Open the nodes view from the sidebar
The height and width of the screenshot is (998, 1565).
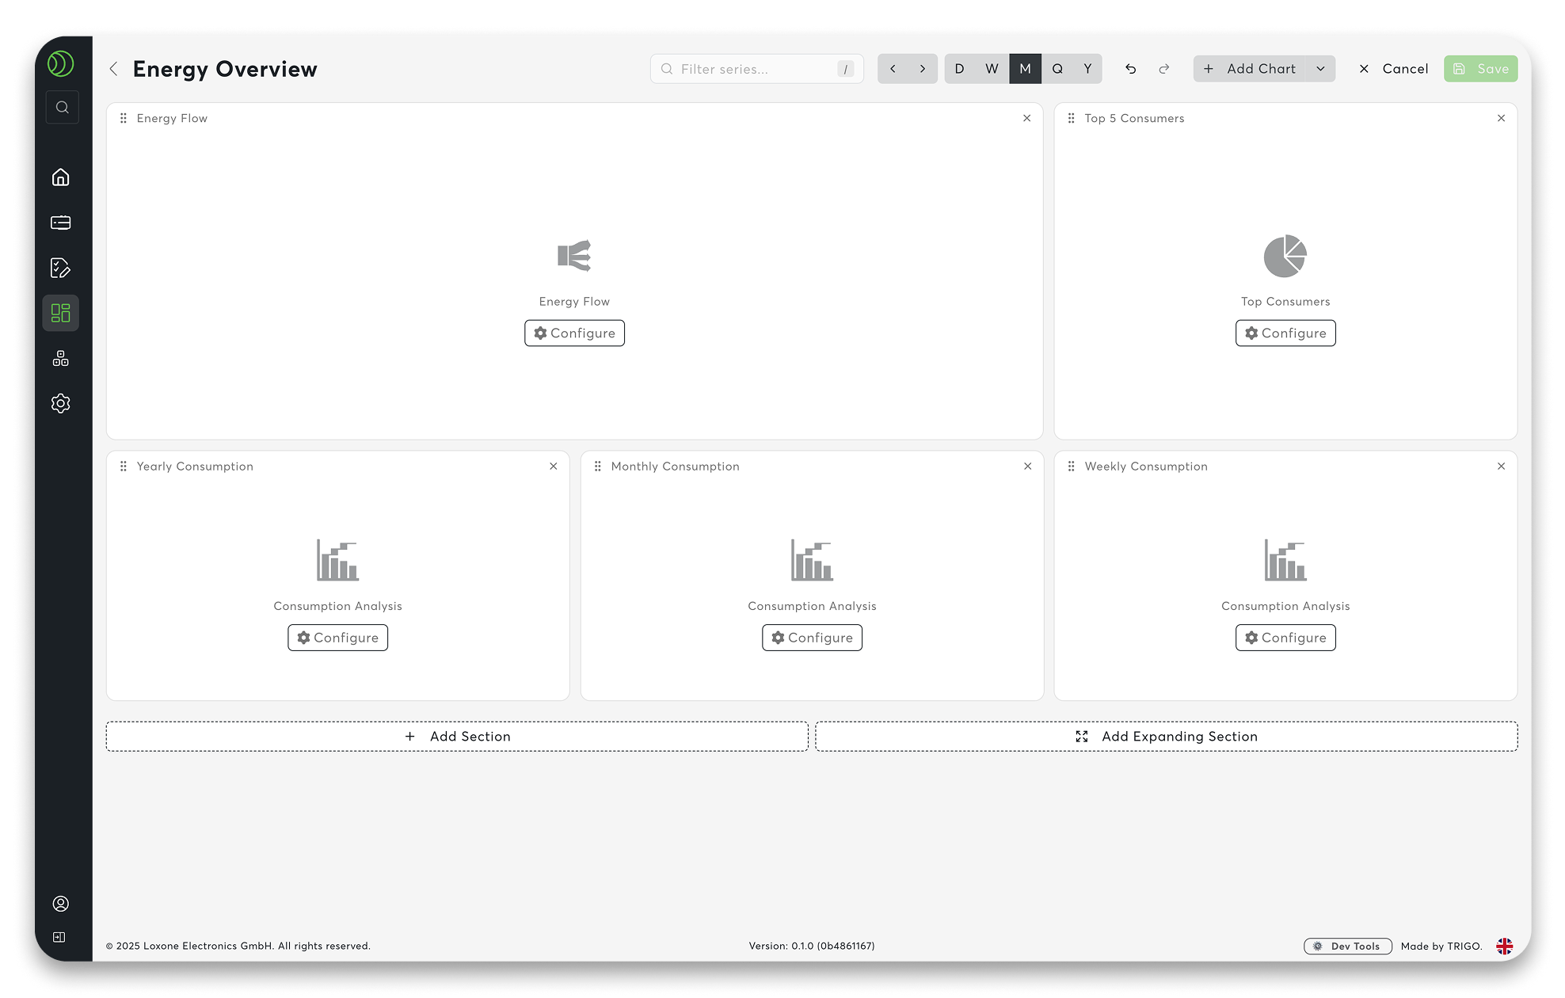61,358
